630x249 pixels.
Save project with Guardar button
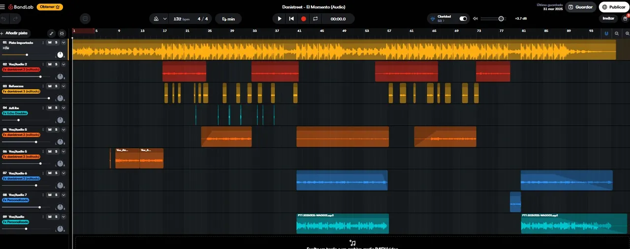pos(580,7)
